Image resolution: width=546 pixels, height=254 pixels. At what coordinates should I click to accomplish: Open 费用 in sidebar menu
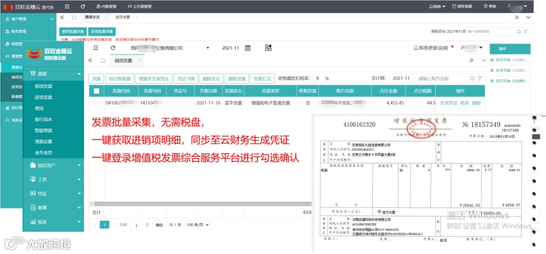coord(39,108)
